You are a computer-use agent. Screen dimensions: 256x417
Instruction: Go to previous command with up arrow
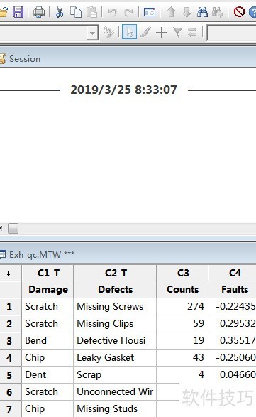tap(172, 12)
